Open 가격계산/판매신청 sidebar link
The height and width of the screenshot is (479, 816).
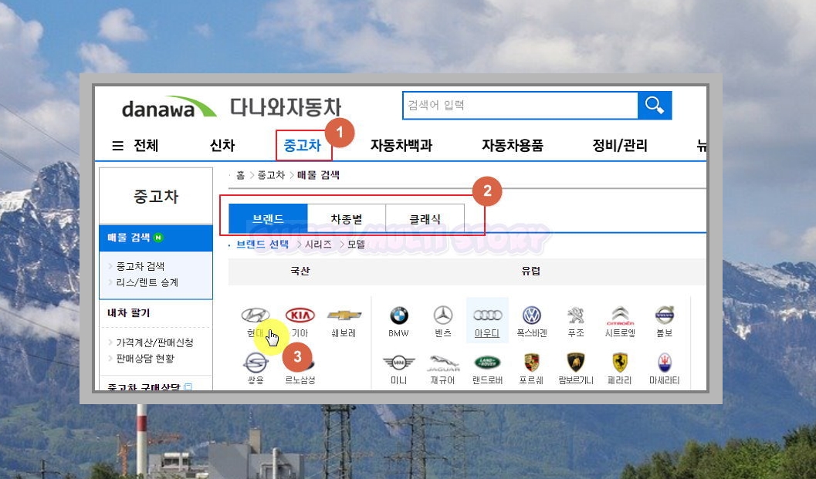(x=154, y=342)
